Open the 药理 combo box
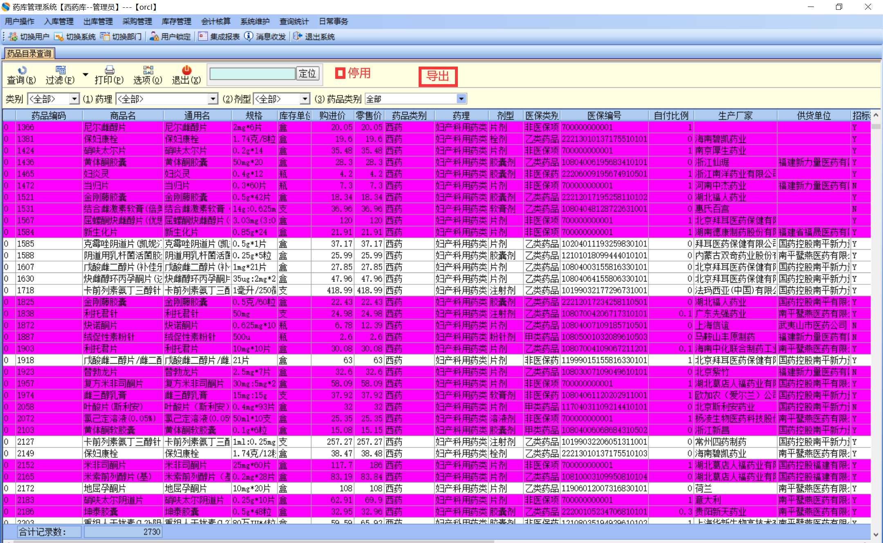This screenshot has width=883, height=543. 213,99
